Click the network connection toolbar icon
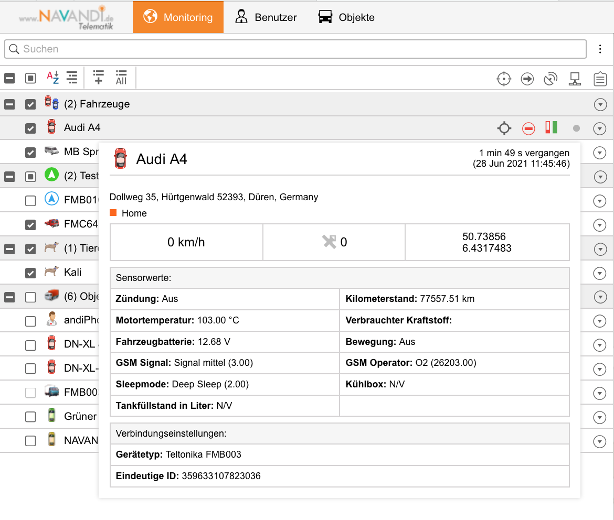This screenshot has height=520, width=614. [x=575, y=79]
